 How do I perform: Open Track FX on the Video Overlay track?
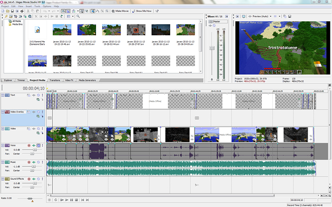pos(34,112)
